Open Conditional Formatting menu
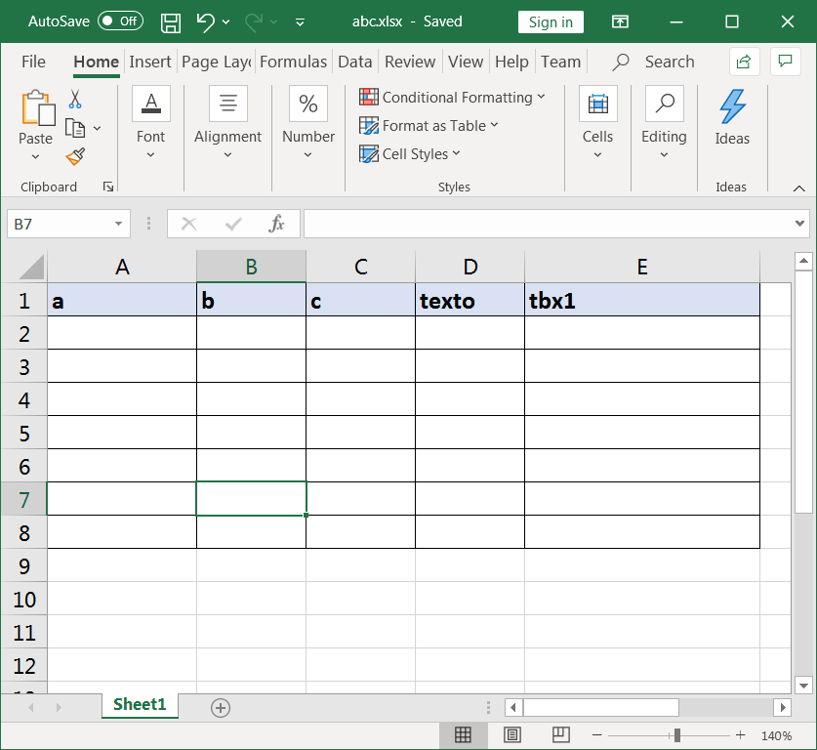The image size is (817, 750). coord(452,97)
